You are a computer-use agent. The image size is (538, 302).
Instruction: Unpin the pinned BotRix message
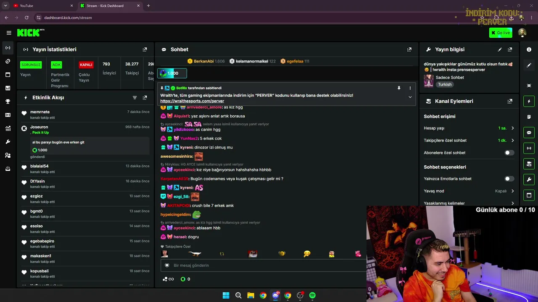pos(399,88)
